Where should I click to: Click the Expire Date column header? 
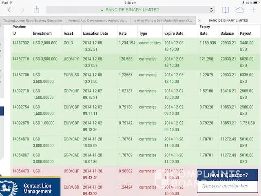174,33
